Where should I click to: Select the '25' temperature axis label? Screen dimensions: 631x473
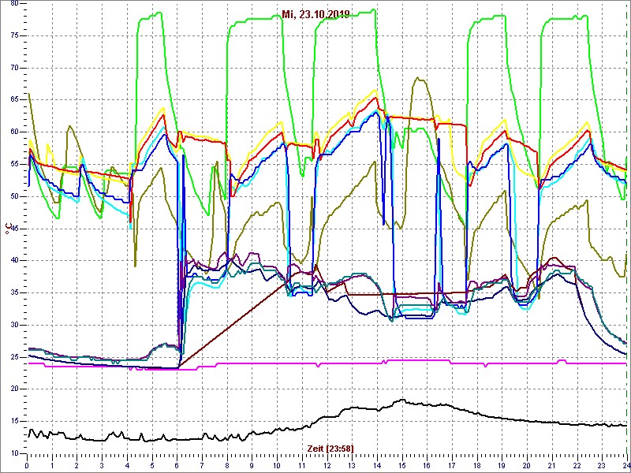[13, 357]
